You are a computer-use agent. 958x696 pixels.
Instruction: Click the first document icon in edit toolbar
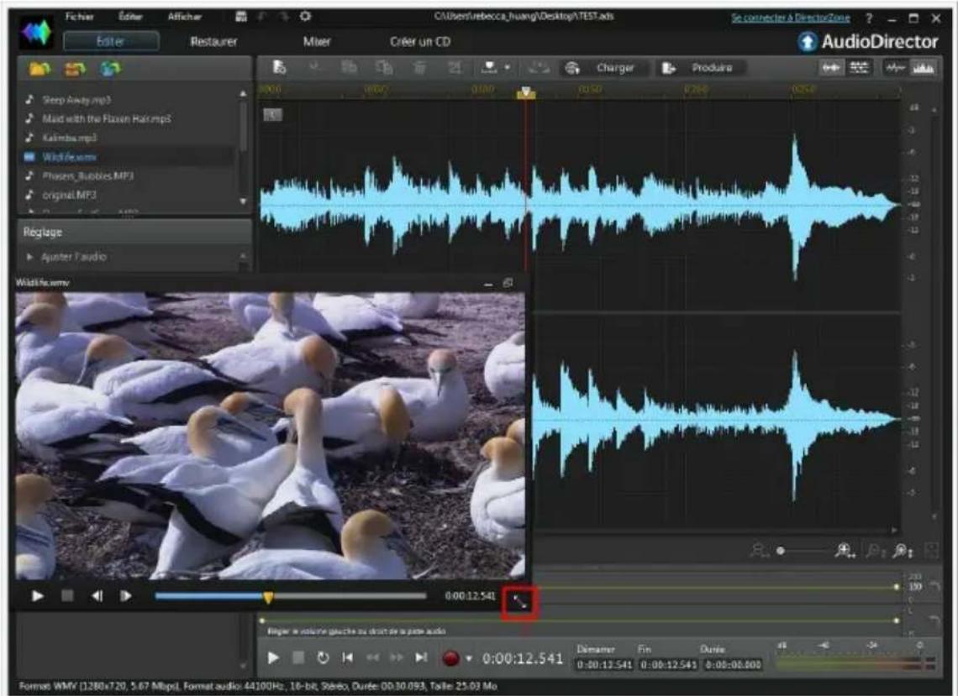coord(279,67)
